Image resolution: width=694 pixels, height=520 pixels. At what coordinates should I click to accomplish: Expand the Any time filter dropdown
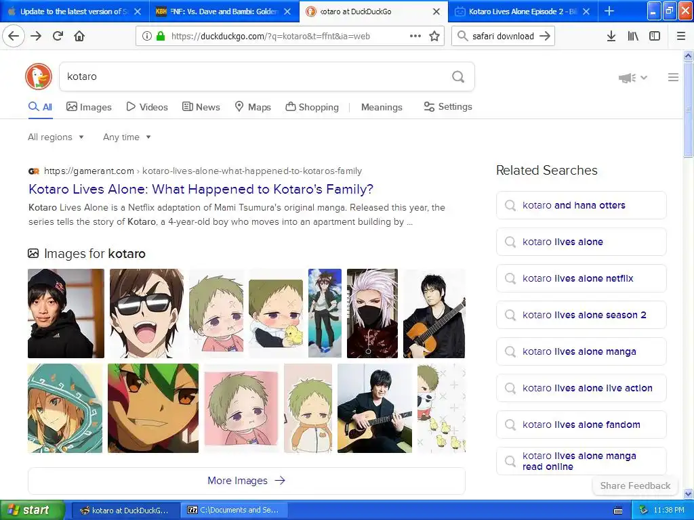click(127, 137)
